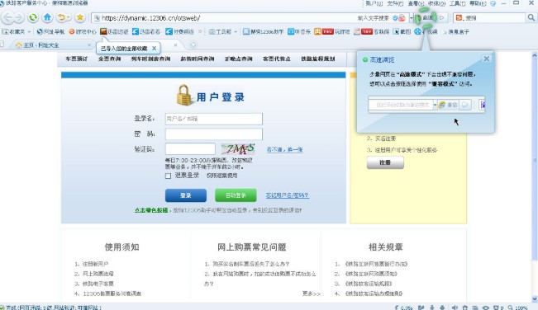The width and height of the screenshot is (538, 310).
Task: Click the forgot username/password link
Action: pos(288,195)
